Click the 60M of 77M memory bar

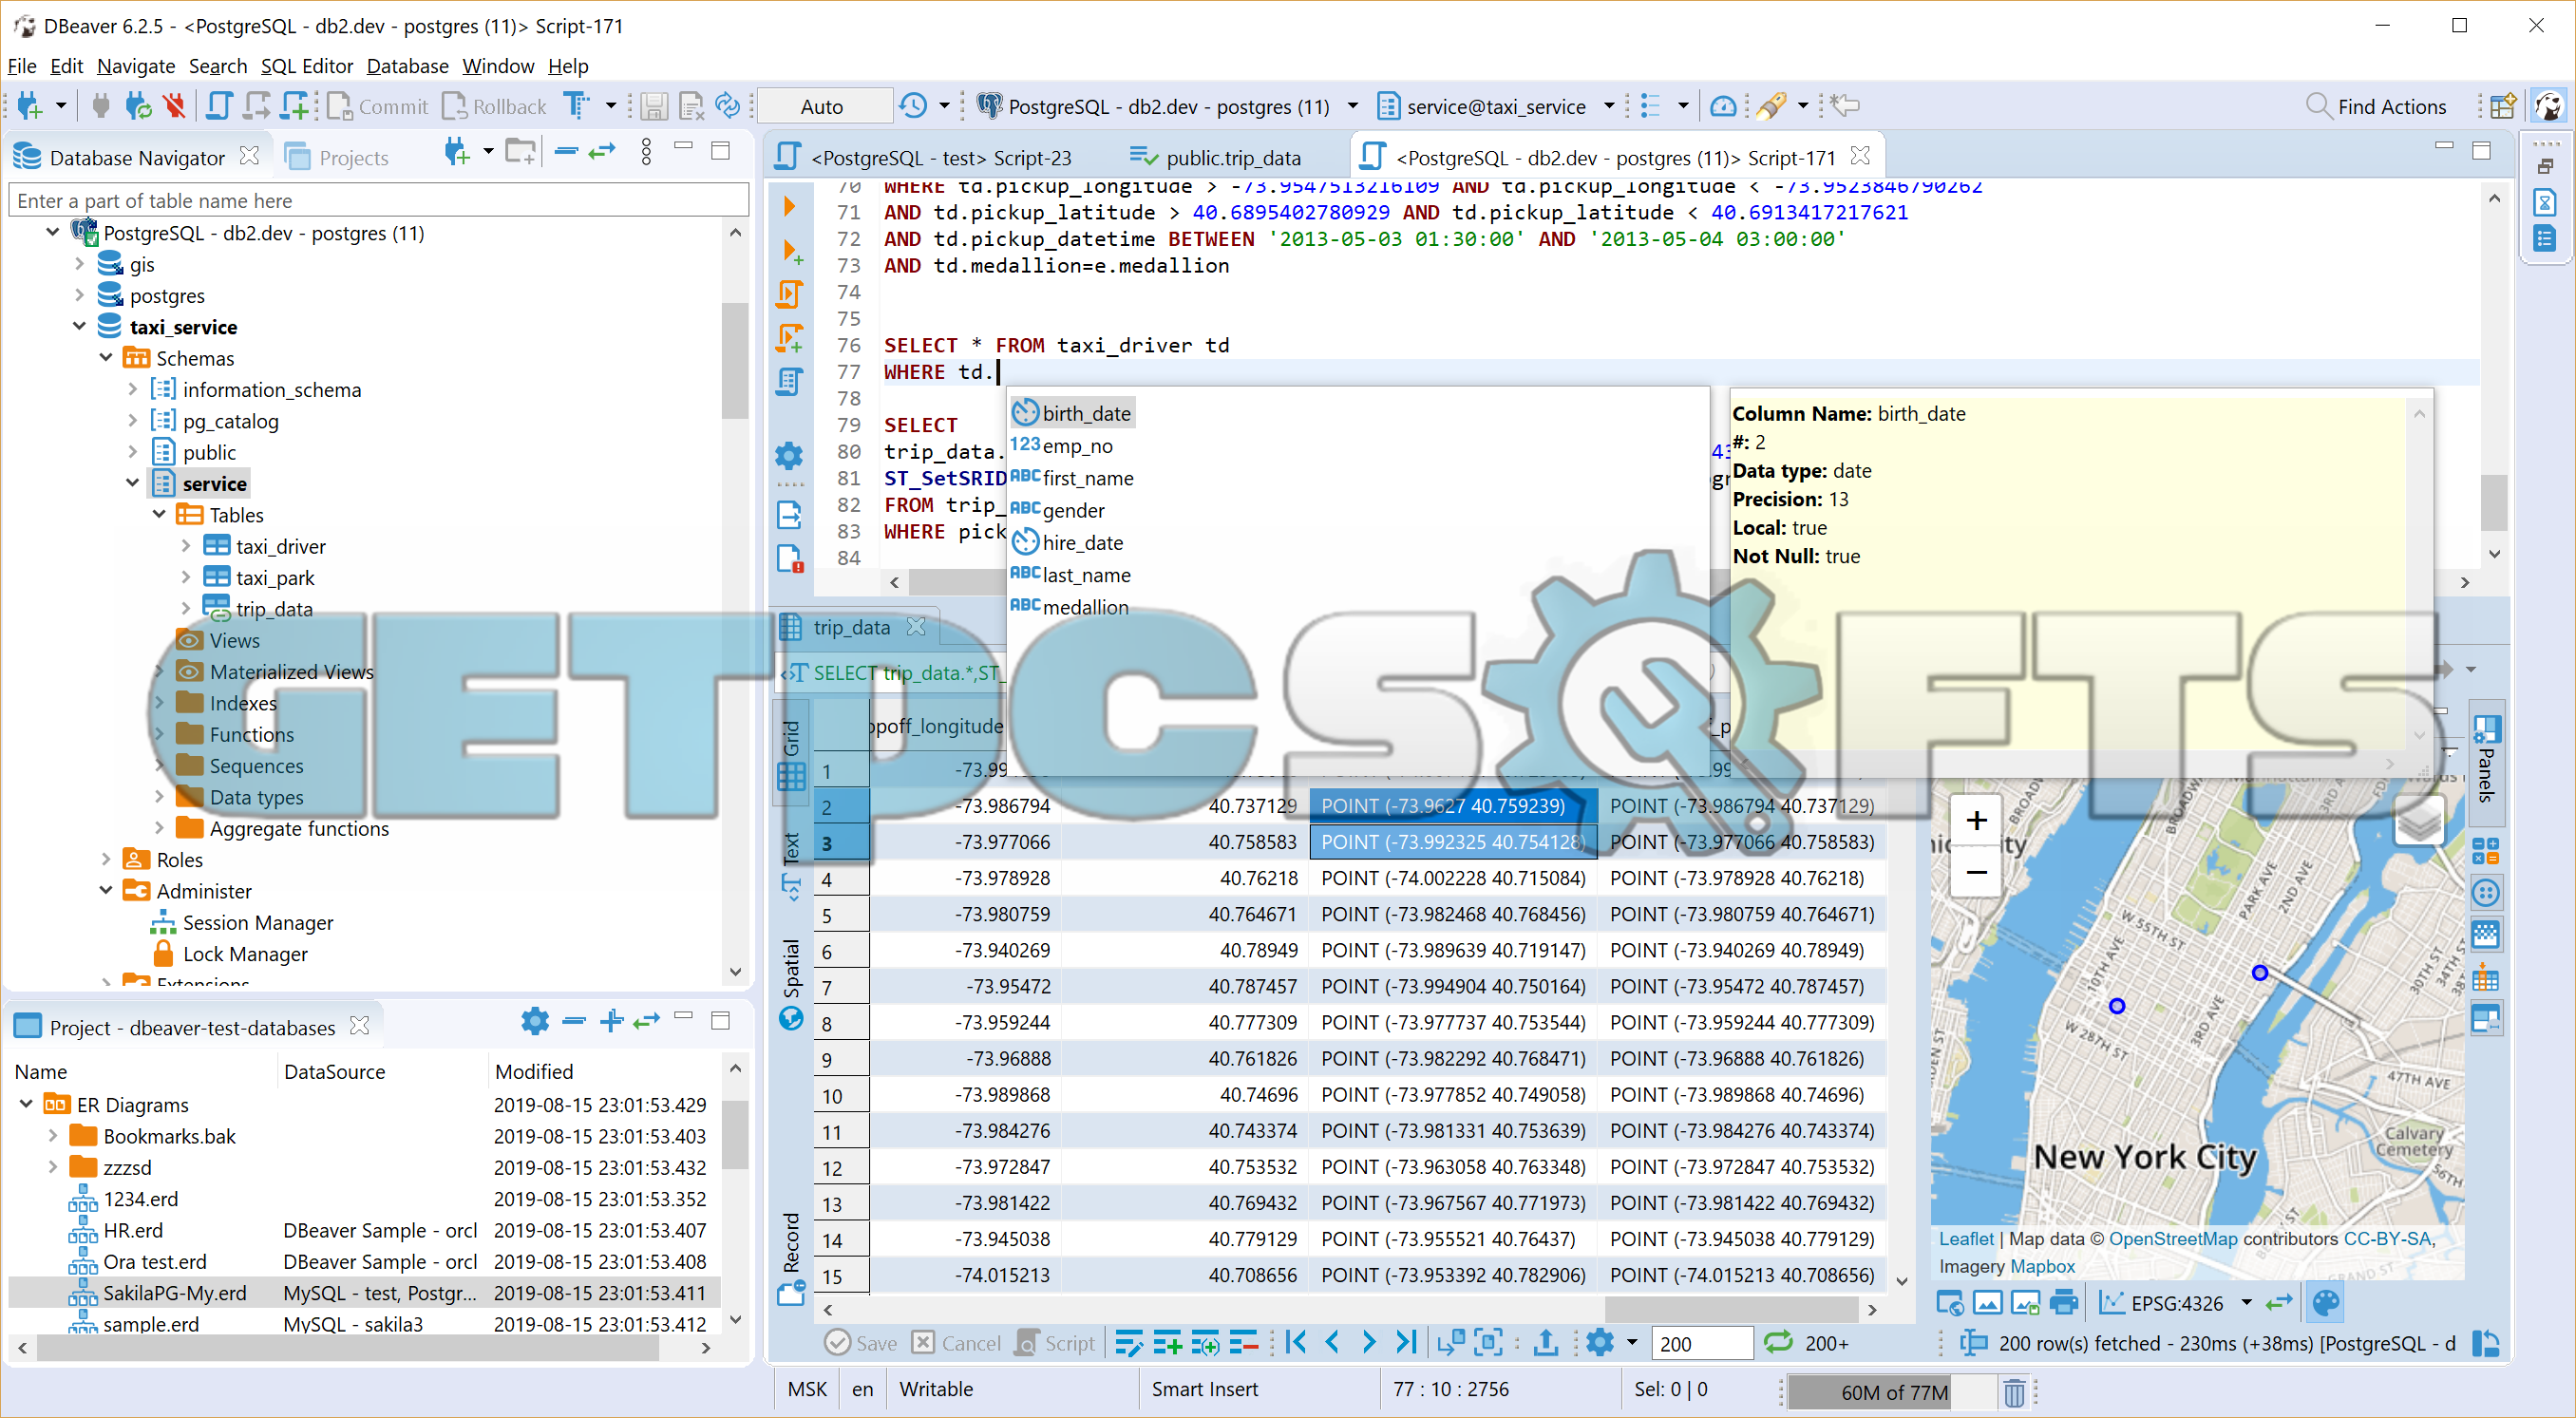click(1894, 1392)
